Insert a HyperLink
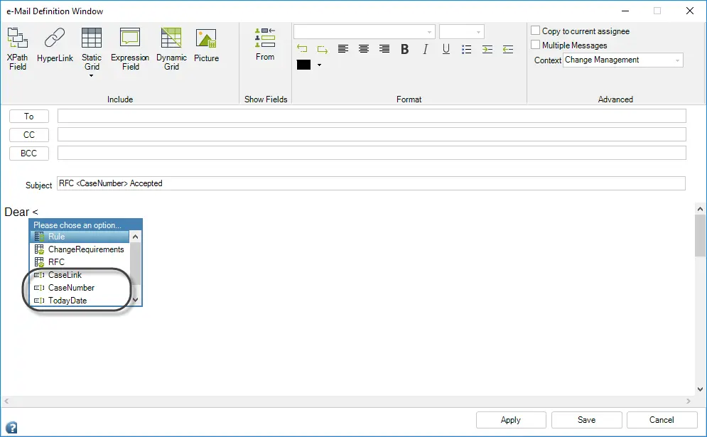Image resolution: width=707 pixels, height=437 pixels. (55, 45)
